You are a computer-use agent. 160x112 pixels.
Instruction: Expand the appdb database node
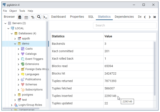coord(15,39)
